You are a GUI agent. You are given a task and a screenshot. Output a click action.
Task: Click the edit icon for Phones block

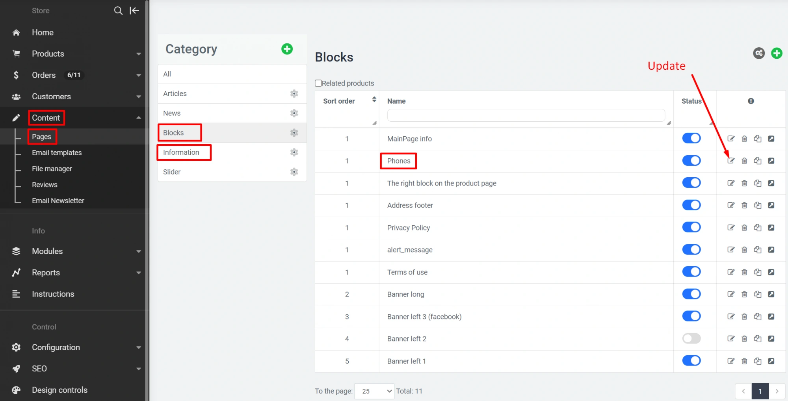click(731, 161)
